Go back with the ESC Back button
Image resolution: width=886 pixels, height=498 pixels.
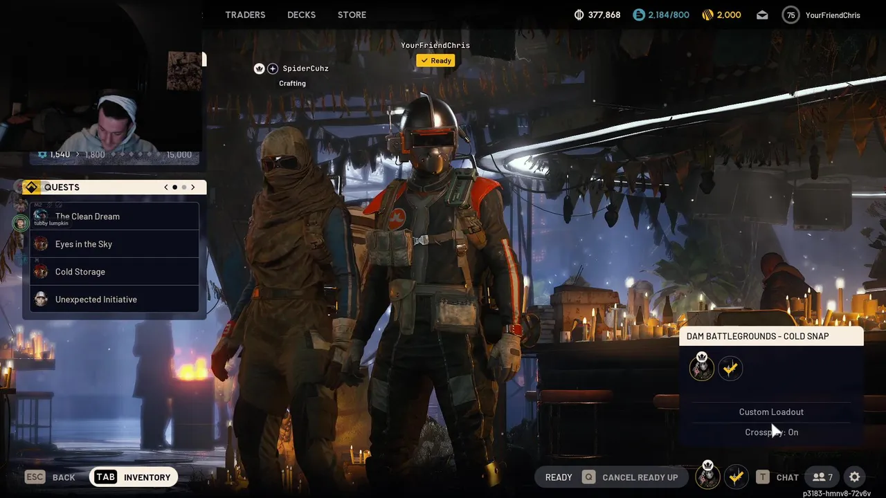pyautogui.click(x=50, y=477)
